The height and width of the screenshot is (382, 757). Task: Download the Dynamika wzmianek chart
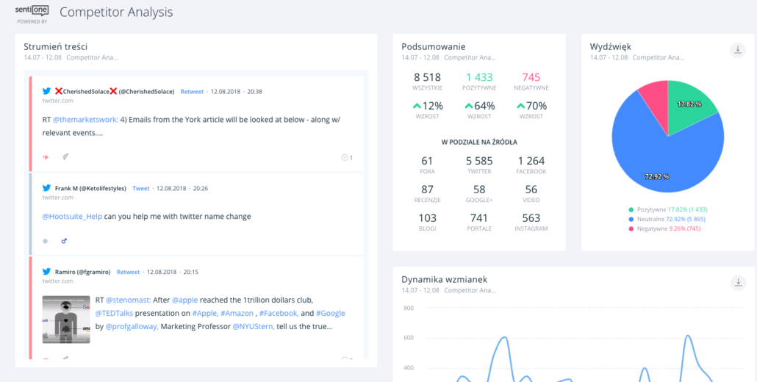pos(738,283)
